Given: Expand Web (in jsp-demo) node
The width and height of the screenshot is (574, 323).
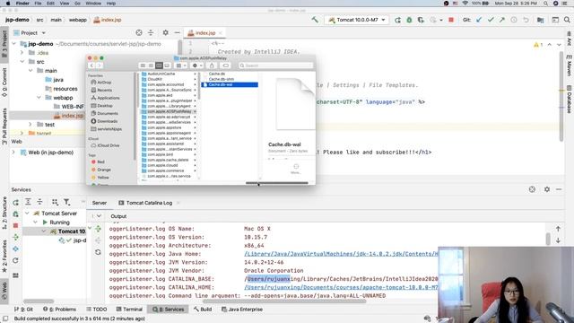Looking at the screenshot, I should coord(13,153).
